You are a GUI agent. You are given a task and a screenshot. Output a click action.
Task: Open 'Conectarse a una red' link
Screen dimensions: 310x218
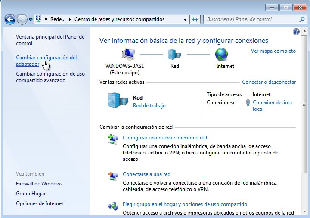point(146,174)
